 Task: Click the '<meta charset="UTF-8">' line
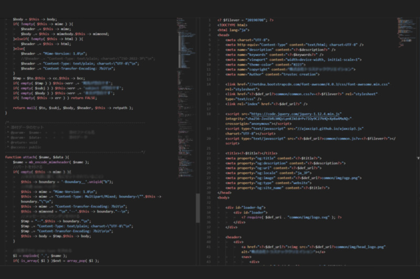(247, 40)
